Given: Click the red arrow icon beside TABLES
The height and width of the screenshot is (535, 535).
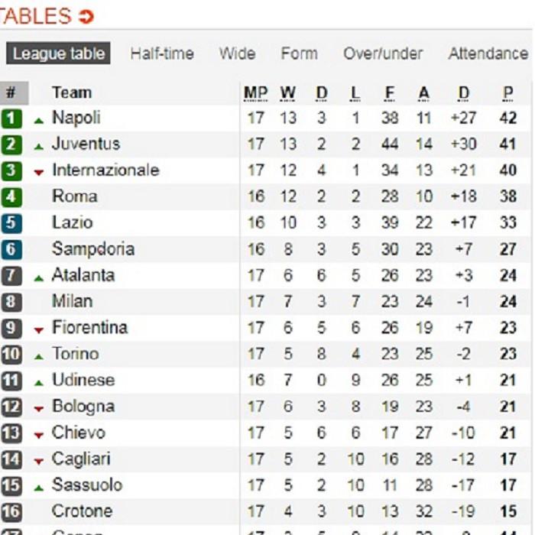Looking at the screenshot, I should [x=86, y=16].
